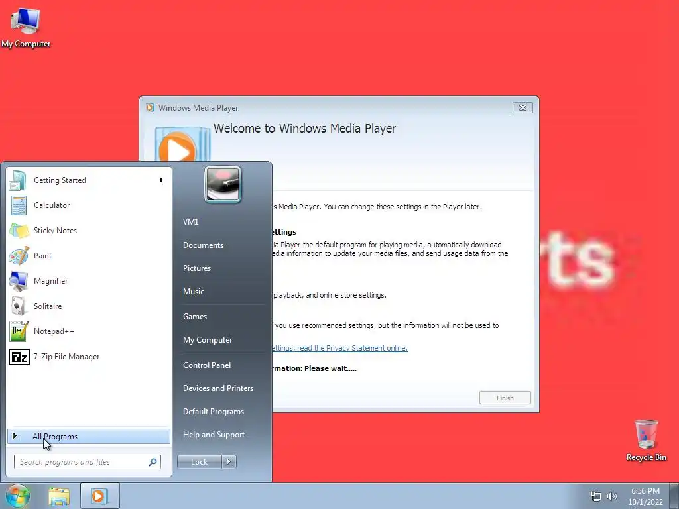Click the Search programs and files box
The width and height of the screenshot is (679, 509).
point(87,462)
